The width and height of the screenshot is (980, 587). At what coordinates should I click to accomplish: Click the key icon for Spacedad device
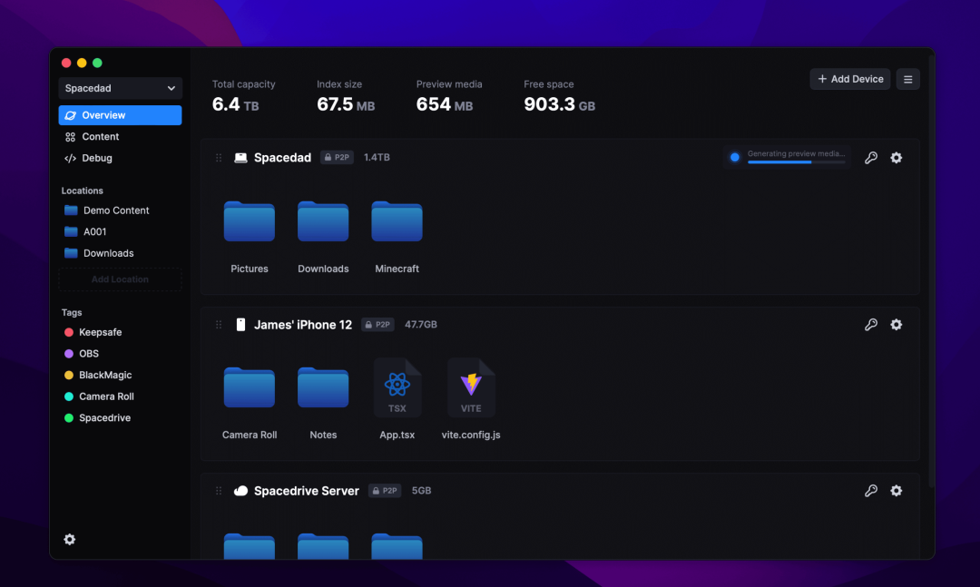tap(870, 158)
